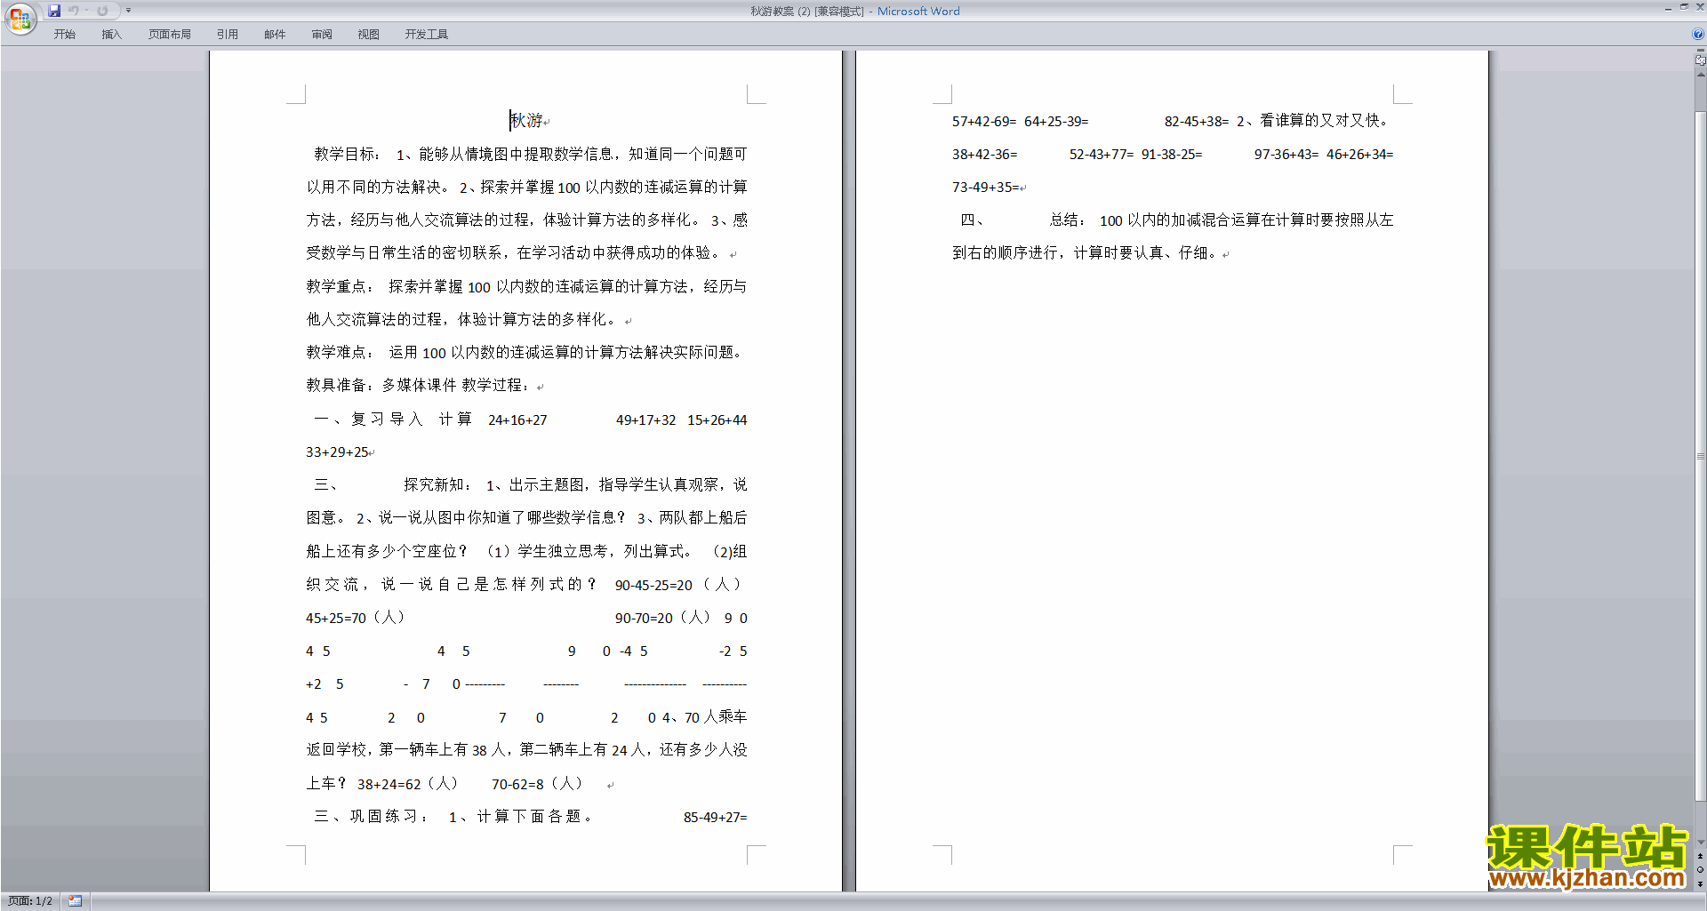The height and width of the screenshot is (911, 1707).
Task: Open Word Help with the question mark icon
Action: [x=1698, y=35]
